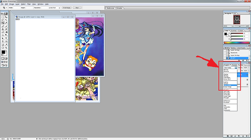Choose Linear Dodge blend mode
The image size is (251, 140).
coord(227,87)
